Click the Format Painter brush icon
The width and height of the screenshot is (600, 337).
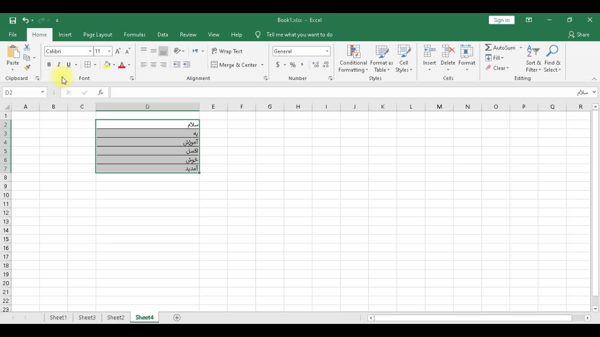coord(27,67)
